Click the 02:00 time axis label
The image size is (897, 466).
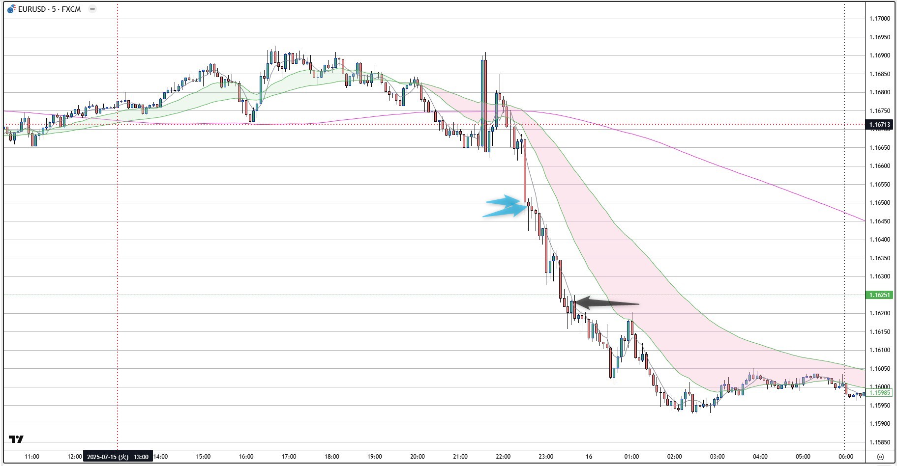[x=675, y=457]
